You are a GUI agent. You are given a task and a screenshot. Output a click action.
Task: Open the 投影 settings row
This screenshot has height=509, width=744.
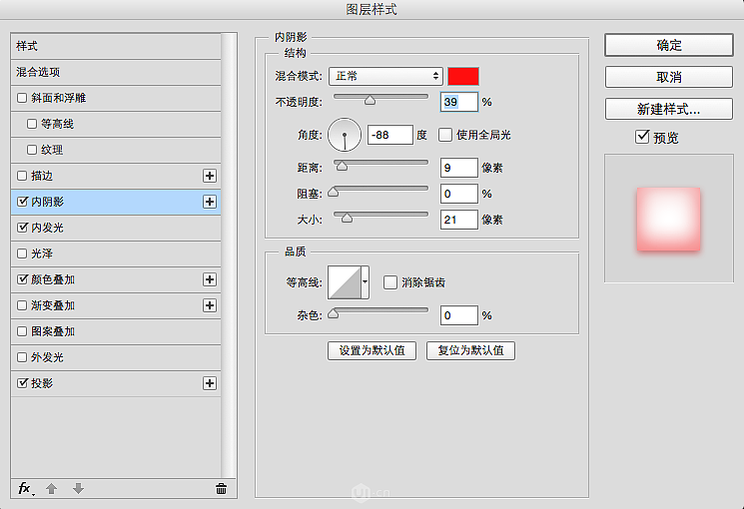point(116,383)
